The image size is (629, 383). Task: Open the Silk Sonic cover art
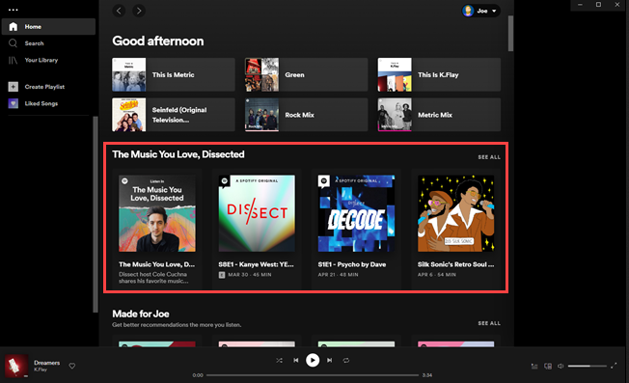pos(455,213)
